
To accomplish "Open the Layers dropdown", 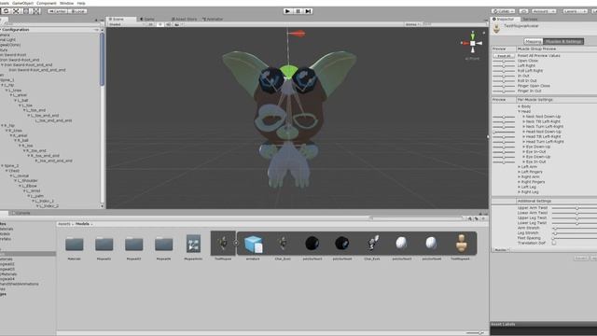I will (575, 11).
